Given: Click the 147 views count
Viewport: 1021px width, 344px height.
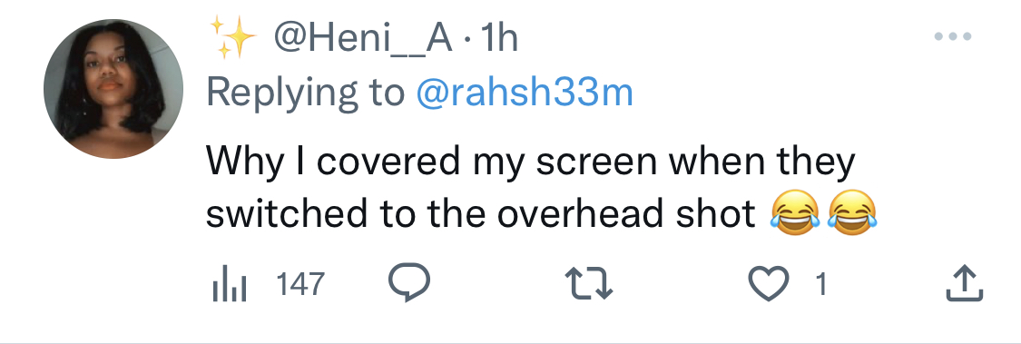Looking at the screenshot, I should pos(300,285).
